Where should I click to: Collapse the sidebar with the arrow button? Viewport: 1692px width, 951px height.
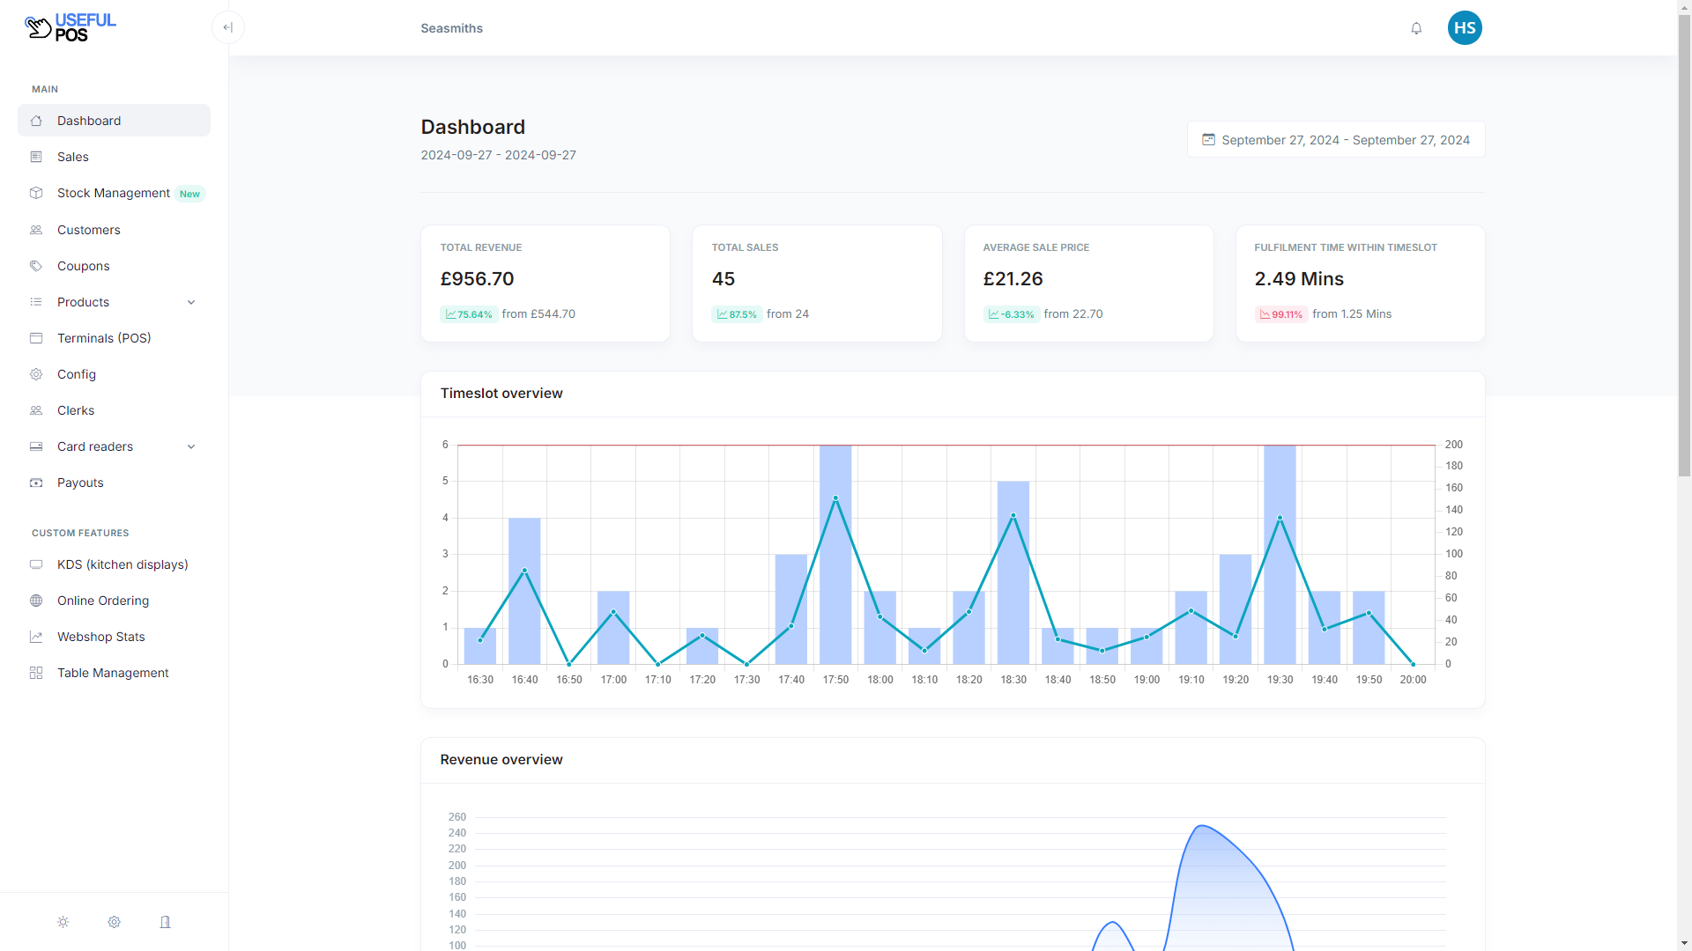tap(227, 27)
